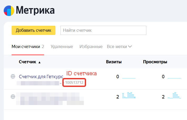The width and height of the screenshot is (187, 120).
Task: Open second counter visits chart
Action: pos(129,95)
